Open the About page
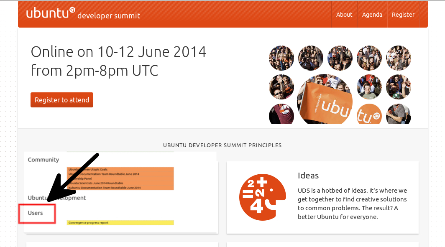This screenshot has width=445, height=247. pos(344,15)
